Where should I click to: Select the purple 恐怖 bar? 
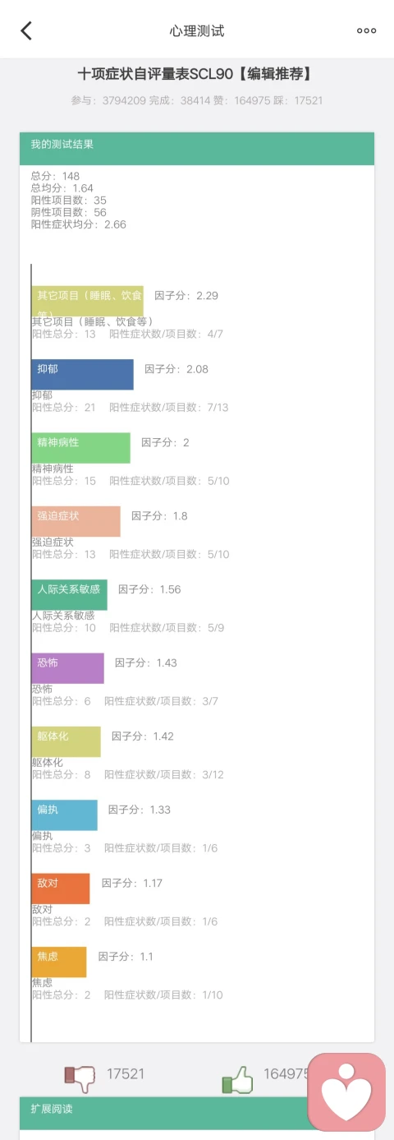point(67,668)
